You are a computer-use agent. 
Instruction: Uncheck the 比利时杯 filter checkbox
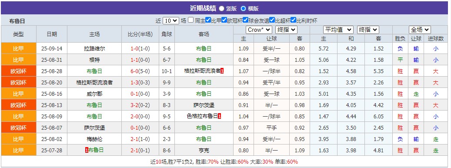293,20
